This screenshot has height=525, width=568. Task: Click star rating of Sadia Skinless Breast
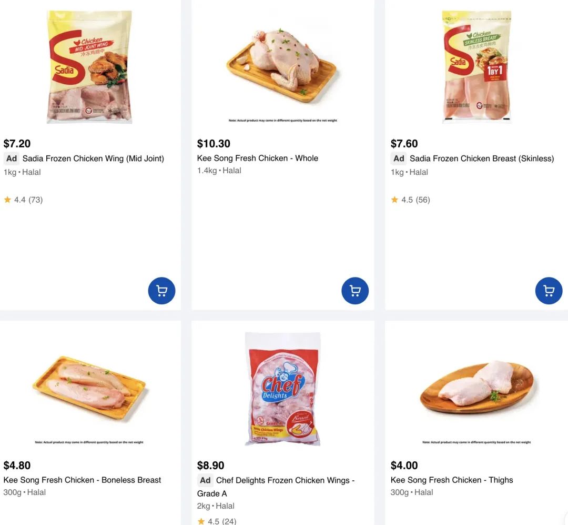(x=410, y=200)
